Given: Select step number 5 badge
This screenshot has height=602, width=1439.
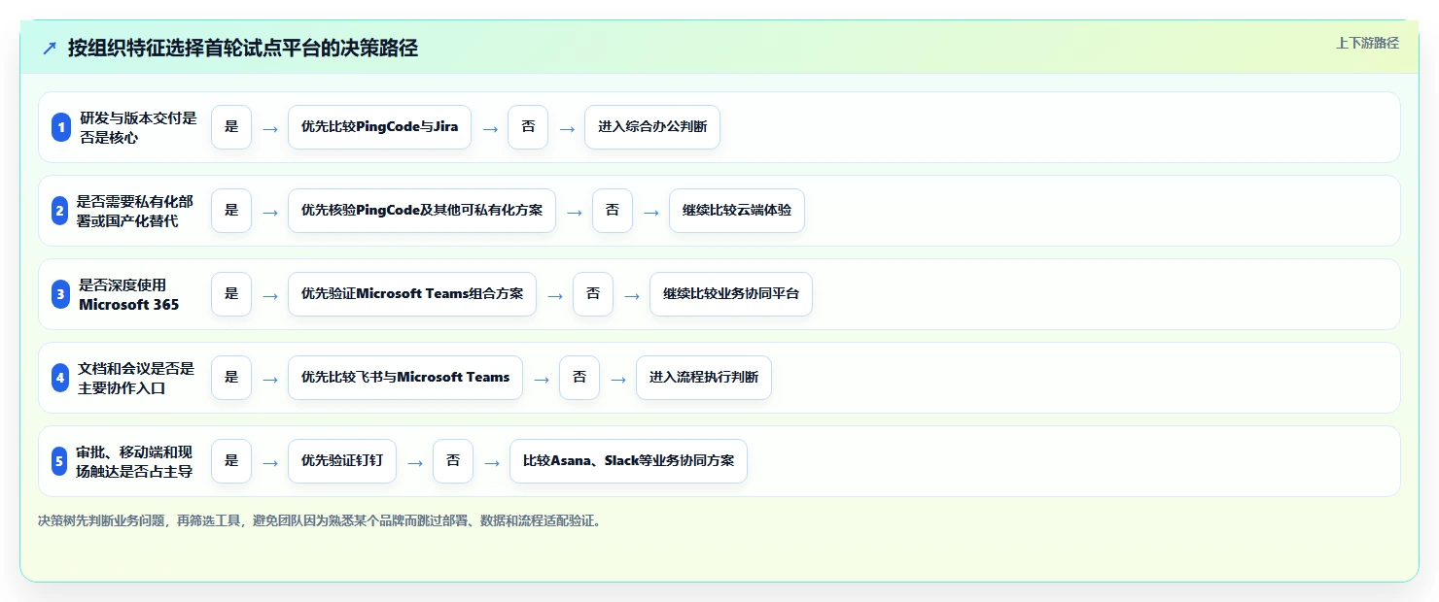Looking at the screenshot, I should [59, 461].
